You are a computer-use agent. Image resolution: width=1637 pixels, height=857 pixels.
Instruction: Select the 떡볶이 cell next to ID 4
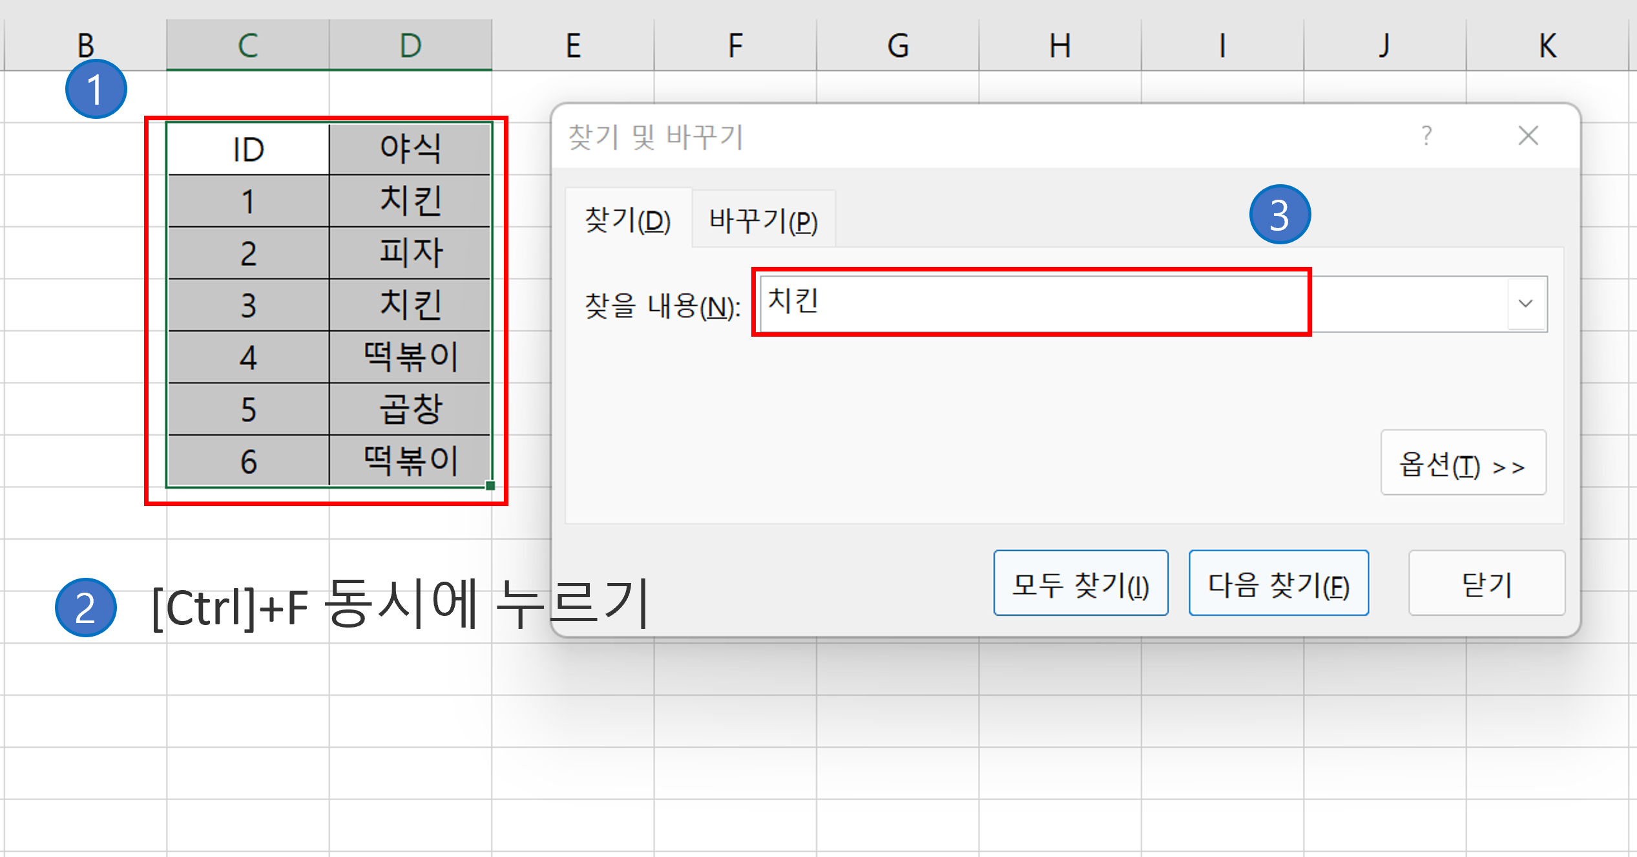[x=410, y=357]
